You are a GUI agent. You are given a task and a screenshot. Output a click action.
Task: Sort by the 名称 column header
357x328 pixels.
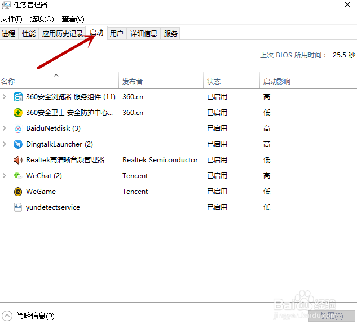pyautogui.click(x=59, y=81)
